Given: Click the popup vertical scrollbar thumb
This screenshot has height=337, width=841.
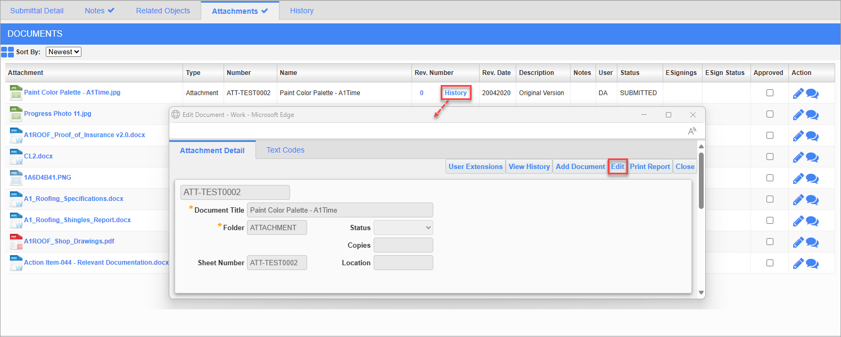Looking at the screenshot, I should (701, 181).
